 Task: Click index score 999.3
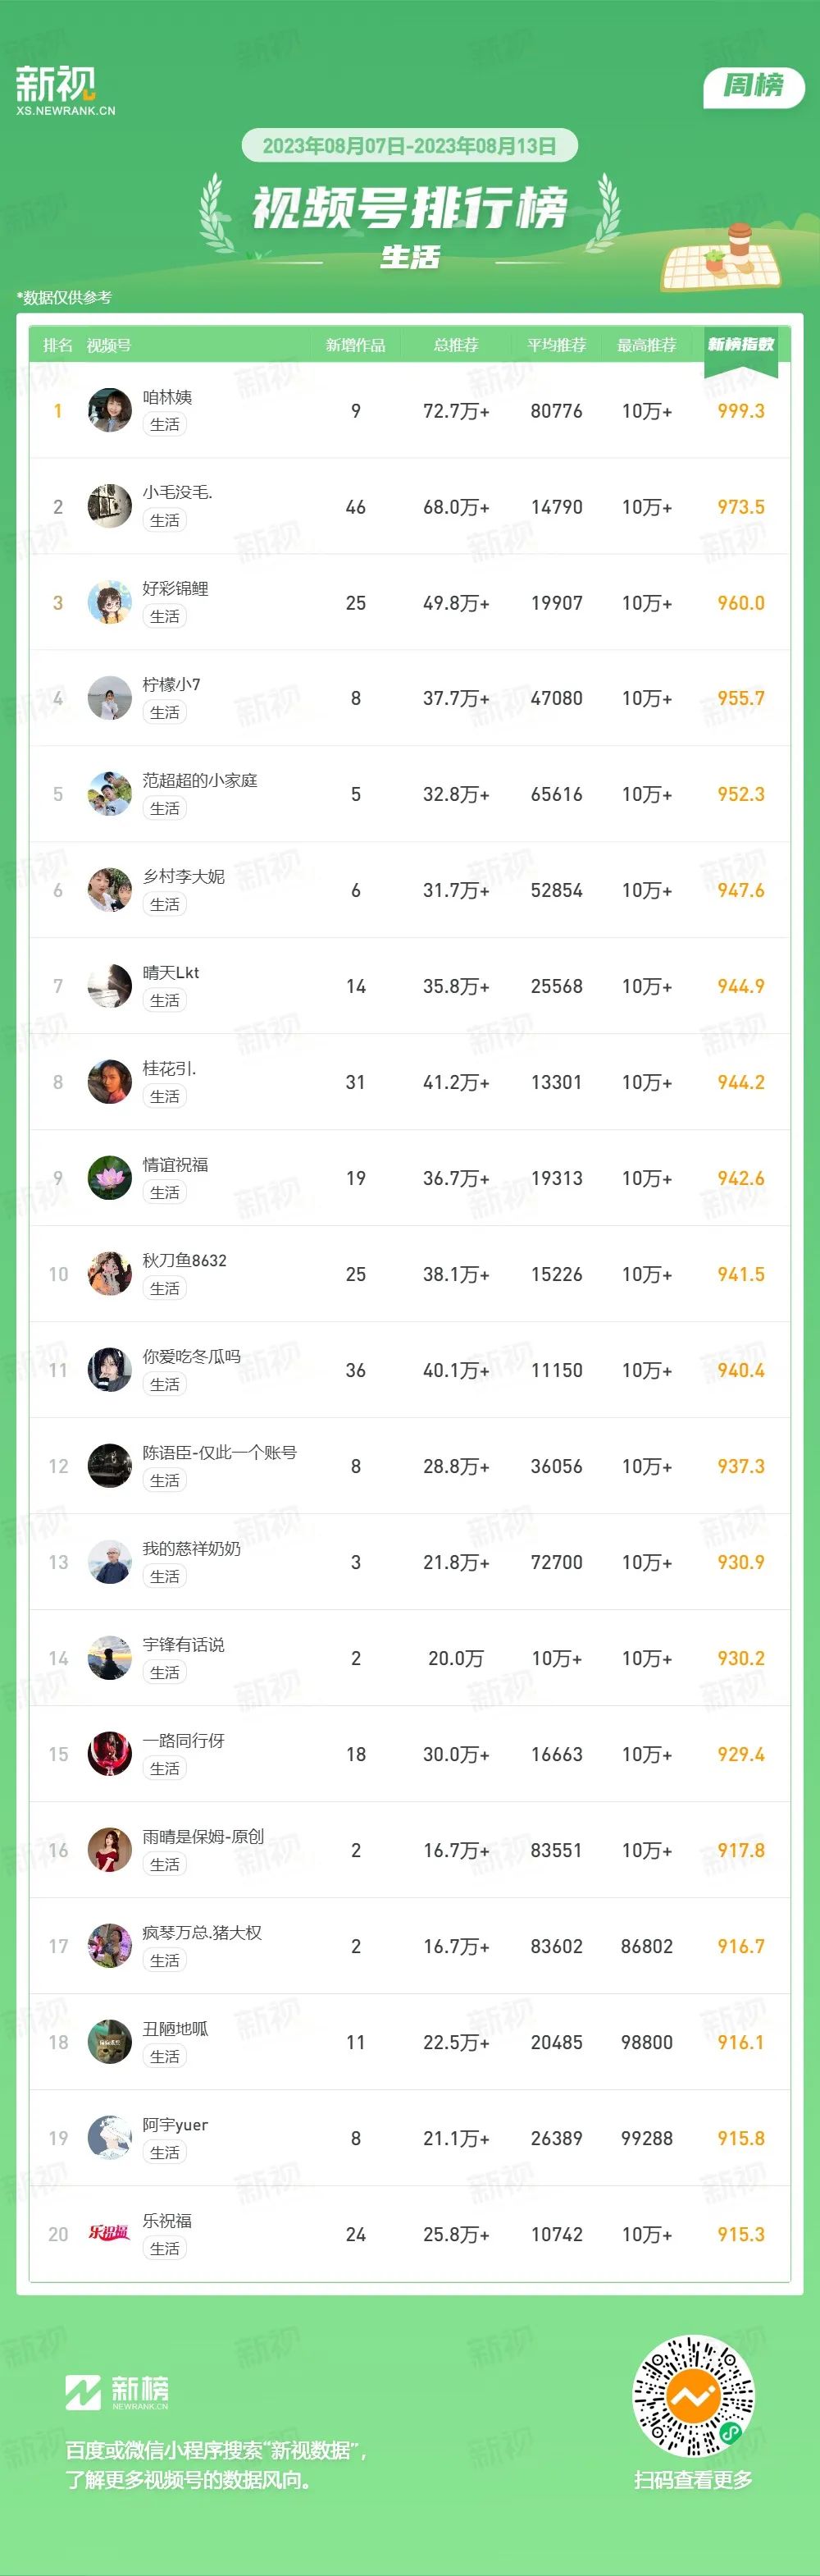click(741, 411)
